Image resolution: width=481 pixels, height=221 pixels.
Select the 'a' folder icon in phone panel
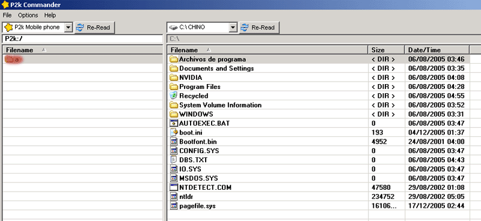[x=9, y=59]
